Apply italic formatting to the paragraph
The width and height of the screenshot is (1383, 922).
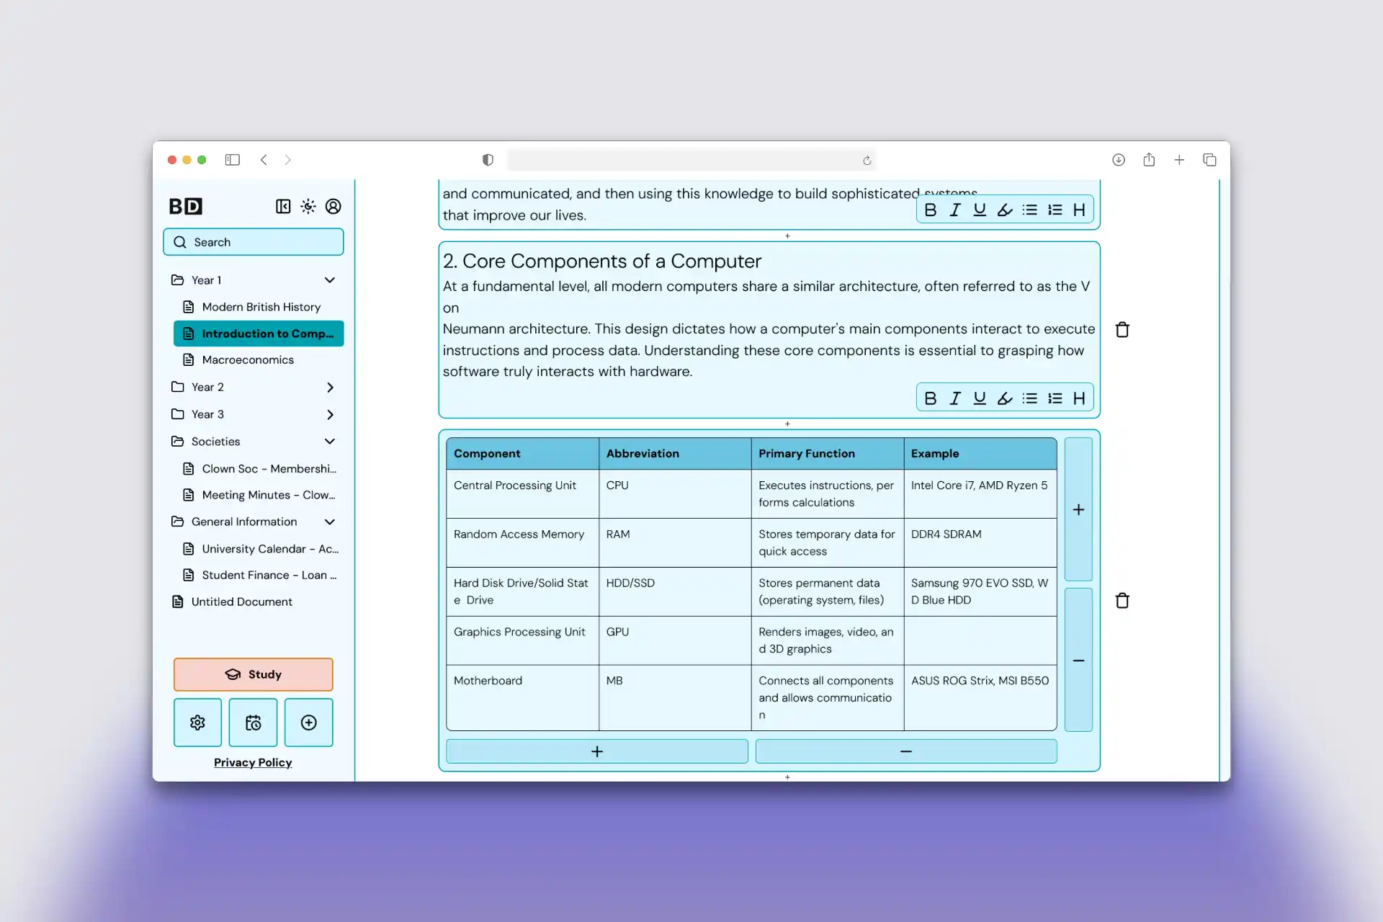(x=954, y=398)
